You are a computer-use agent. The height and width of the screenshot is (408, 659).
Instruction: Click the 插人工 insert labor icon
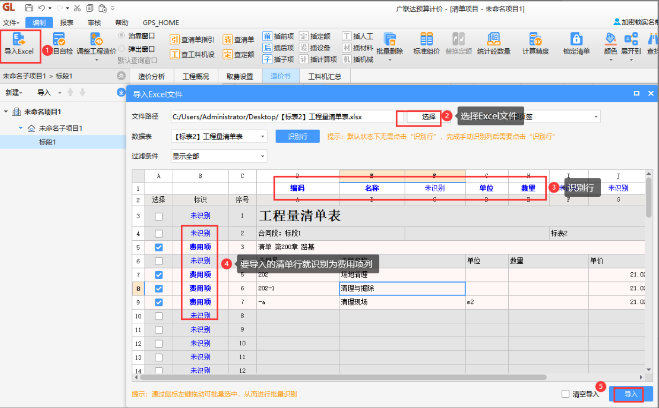pyautogui.click(x=358, y=36)
